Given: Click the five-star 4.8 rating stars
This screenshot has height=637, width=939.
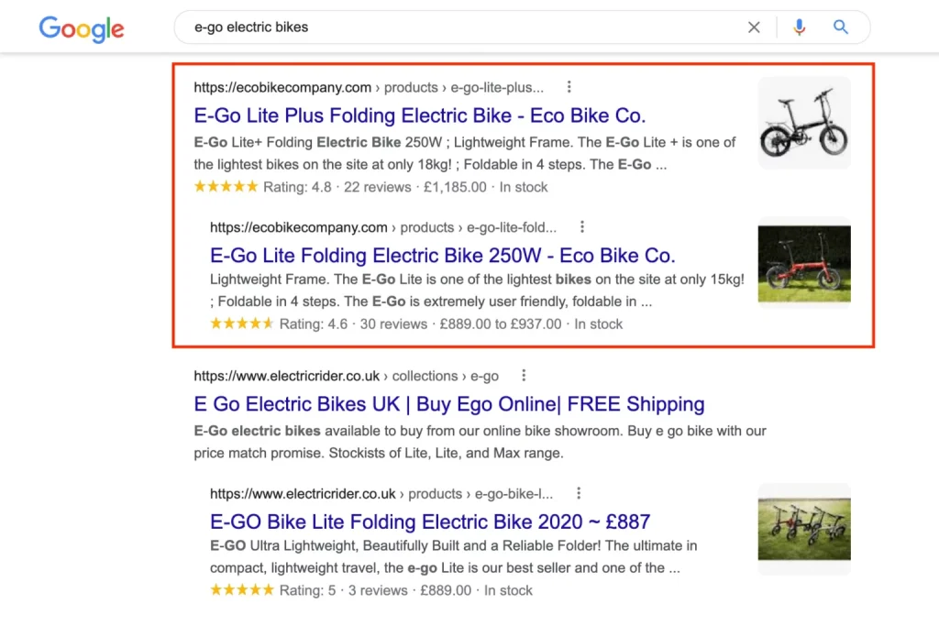Looking at the screenshot, I should tap(226, 186).
